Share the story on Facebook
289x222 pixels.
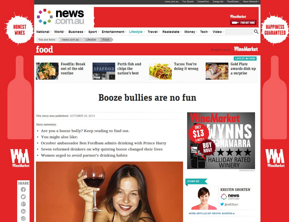23,189
